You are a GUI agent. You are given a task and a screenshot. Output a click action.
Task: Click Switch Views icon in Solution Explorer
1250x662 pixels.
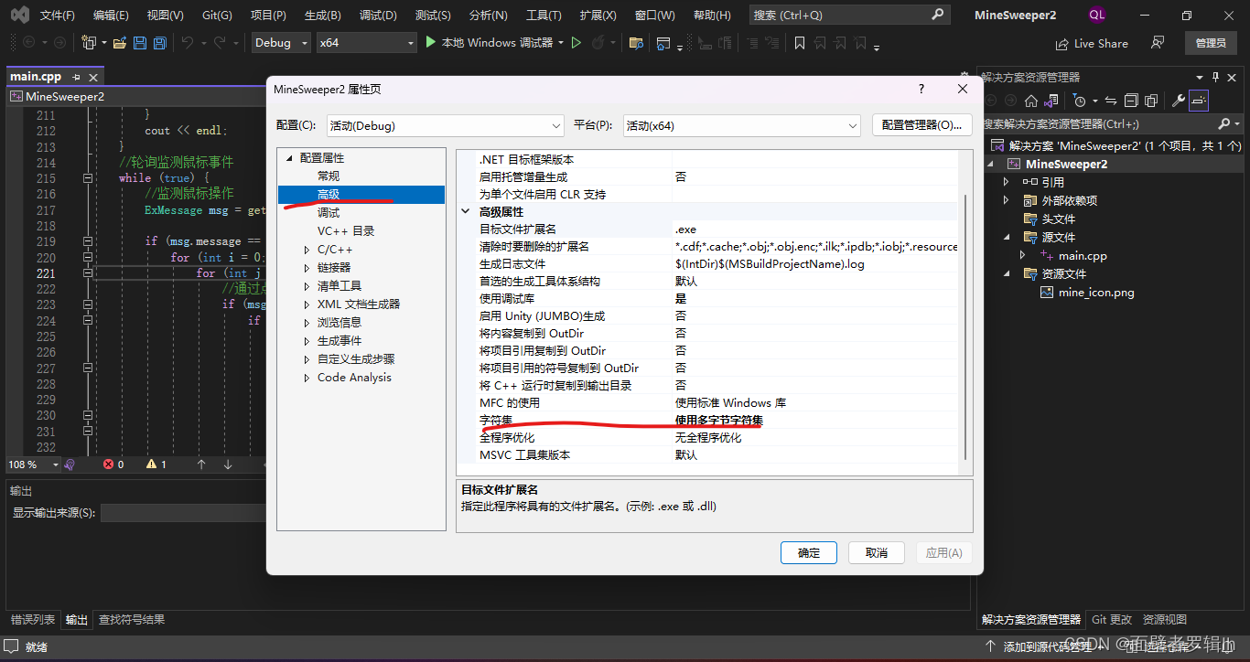coord(1052,101)
